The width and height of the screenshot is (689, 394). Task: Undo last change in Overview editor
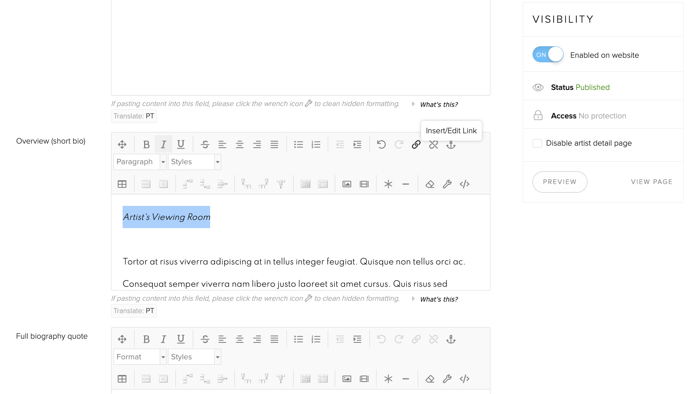[x=381, y=144]
